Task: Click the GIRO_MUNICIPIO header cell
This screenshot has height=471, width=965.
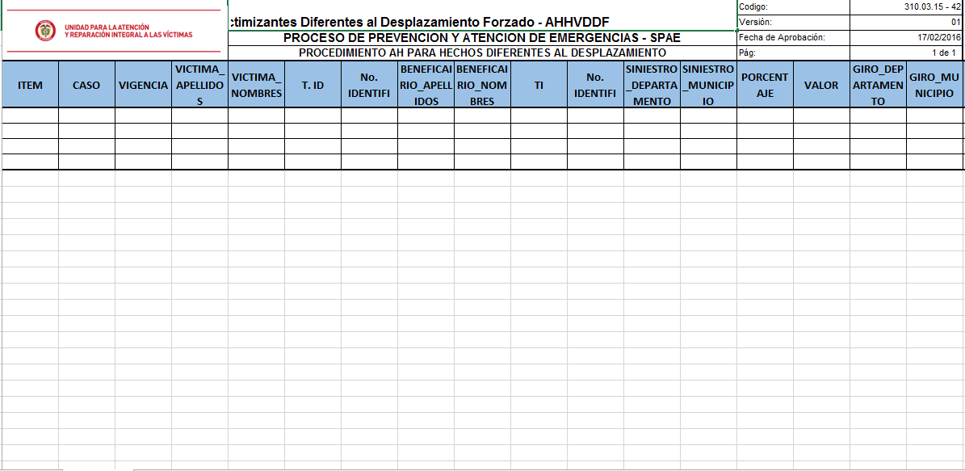Action: point(934,85)
